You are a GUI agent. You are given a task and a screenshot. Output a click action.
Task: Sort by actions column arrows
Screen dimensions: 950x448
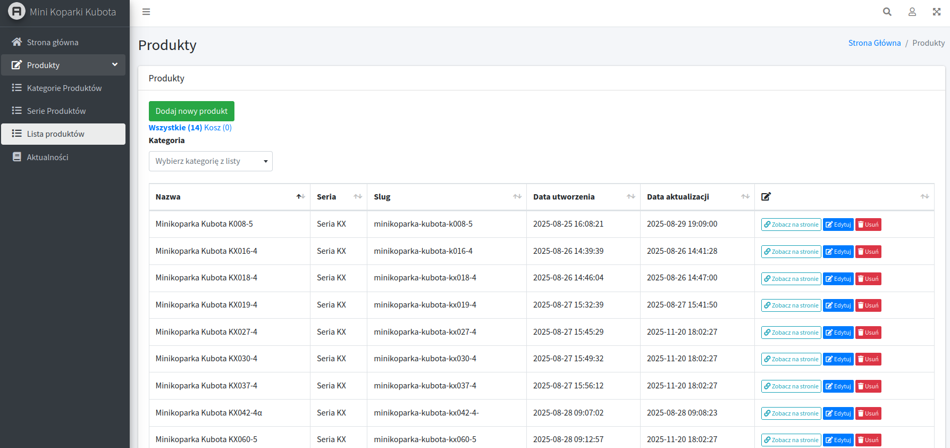925,197
